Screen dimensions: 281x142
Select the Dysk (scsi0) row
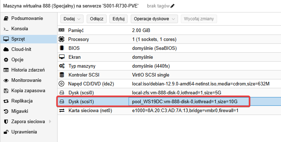(169, 93)
